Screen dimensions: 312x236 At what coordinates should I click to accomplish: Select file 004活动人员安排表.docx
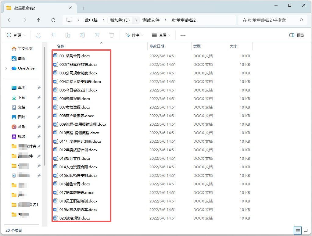point(80,82)
